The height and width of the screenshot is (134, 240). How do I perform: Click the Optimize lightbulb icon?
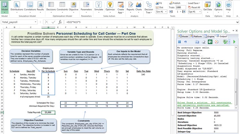tap(110, 6)
